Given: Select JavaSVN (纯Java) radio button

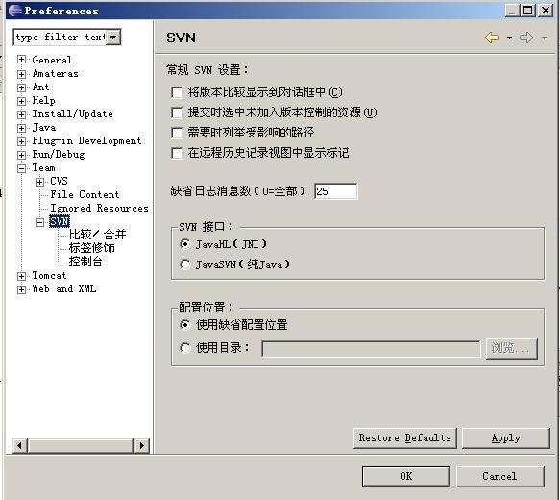Looking at the screenshot, I should (x=185, y=264).
